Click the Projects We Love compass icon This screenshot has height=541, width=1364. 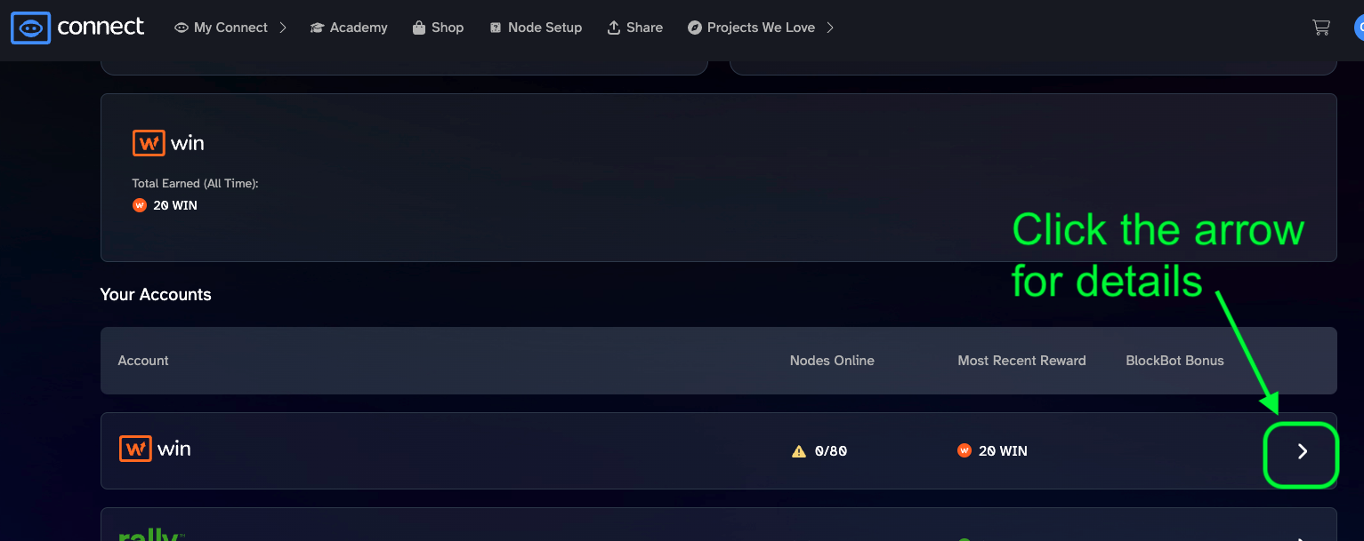click(695, 28)
